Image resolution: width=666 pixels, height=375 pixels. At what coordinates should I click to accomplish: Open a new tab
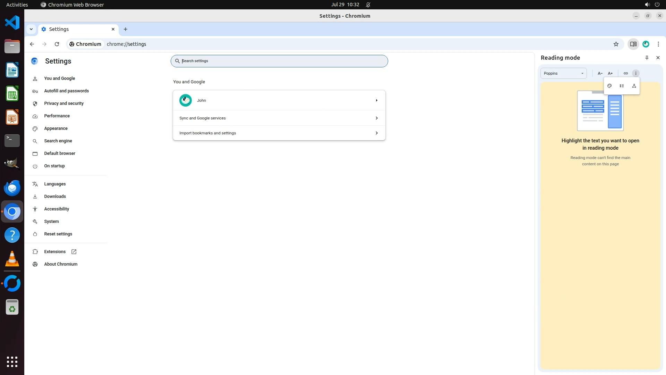(126, 29)
